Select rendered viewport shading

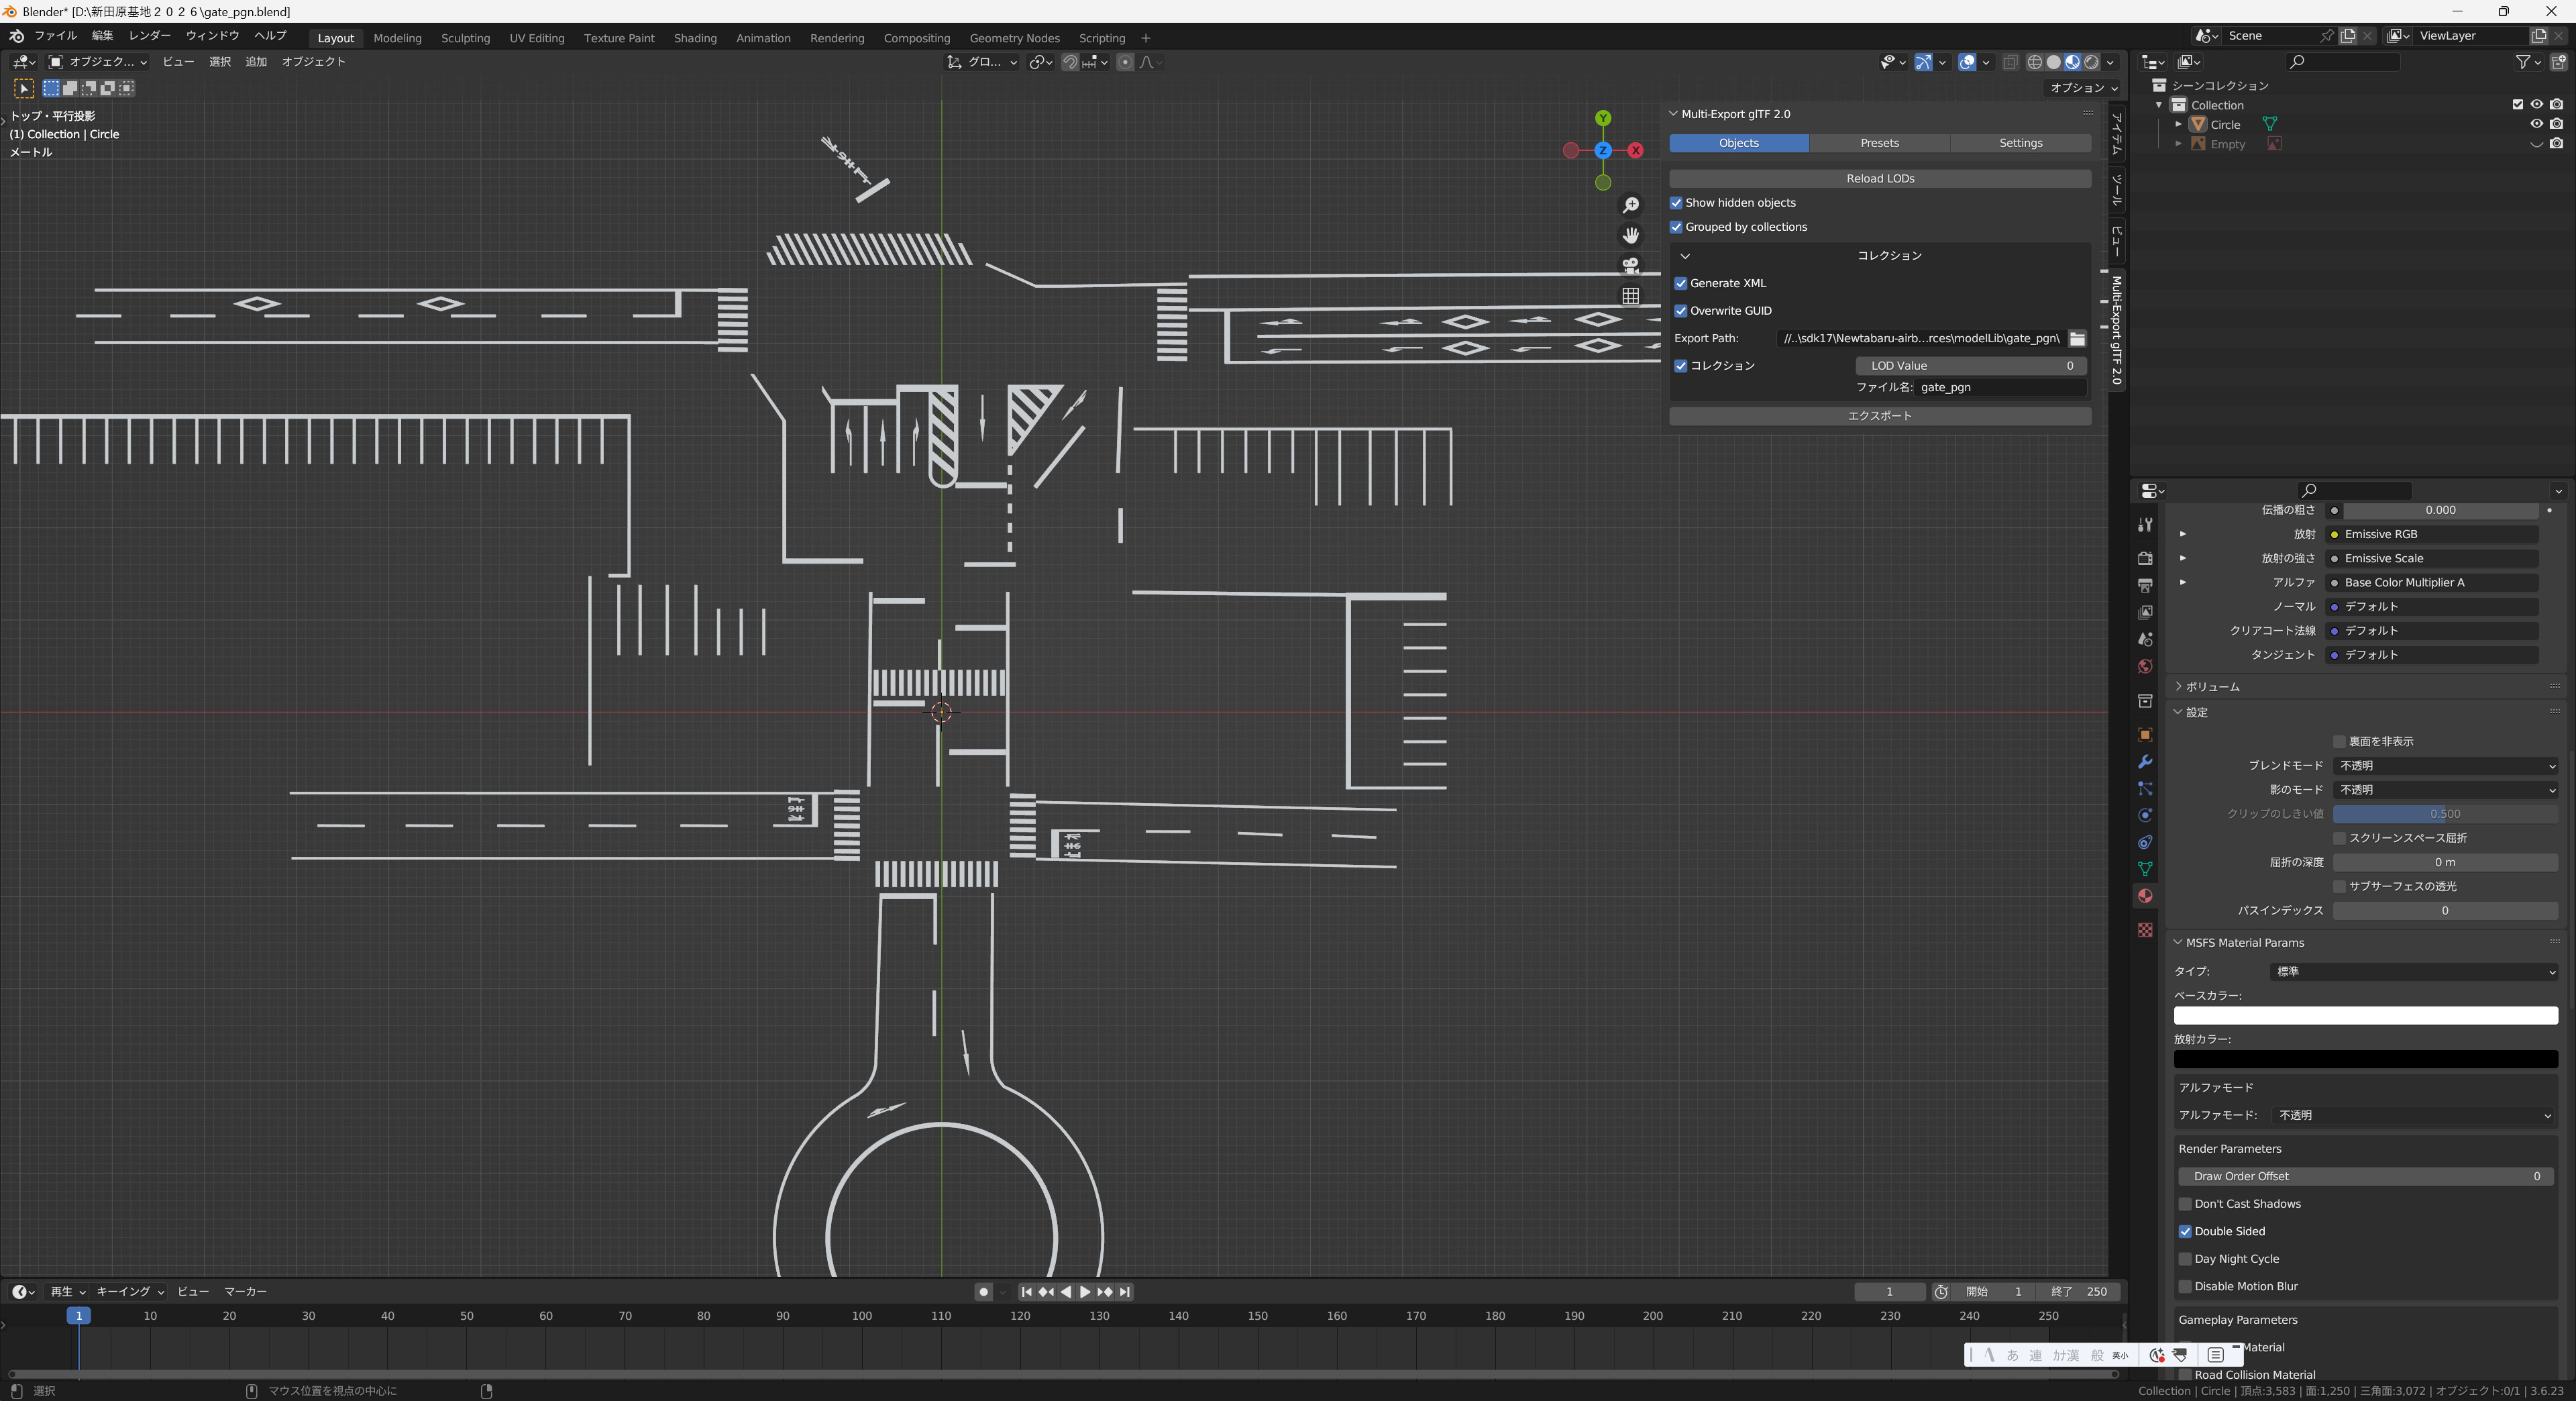(2091, 62)
